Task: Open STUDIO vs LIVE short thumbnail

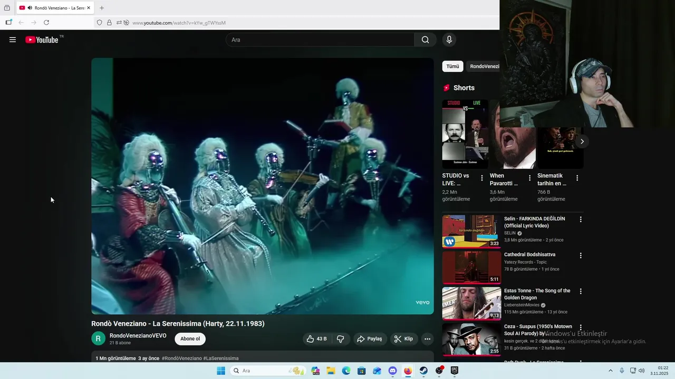Action: (x=465, y=134)
